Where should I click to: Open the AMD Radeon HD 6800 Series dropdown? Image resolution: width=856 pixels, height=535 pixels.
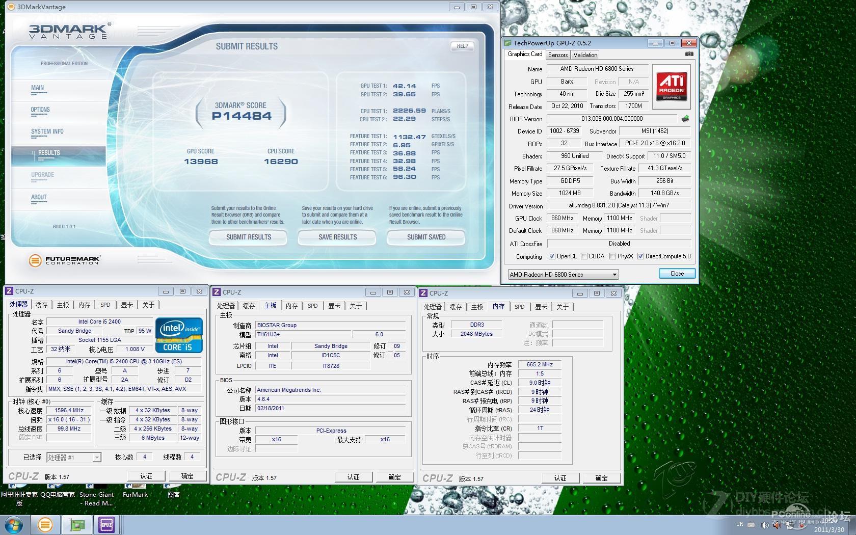pos(564,274)
